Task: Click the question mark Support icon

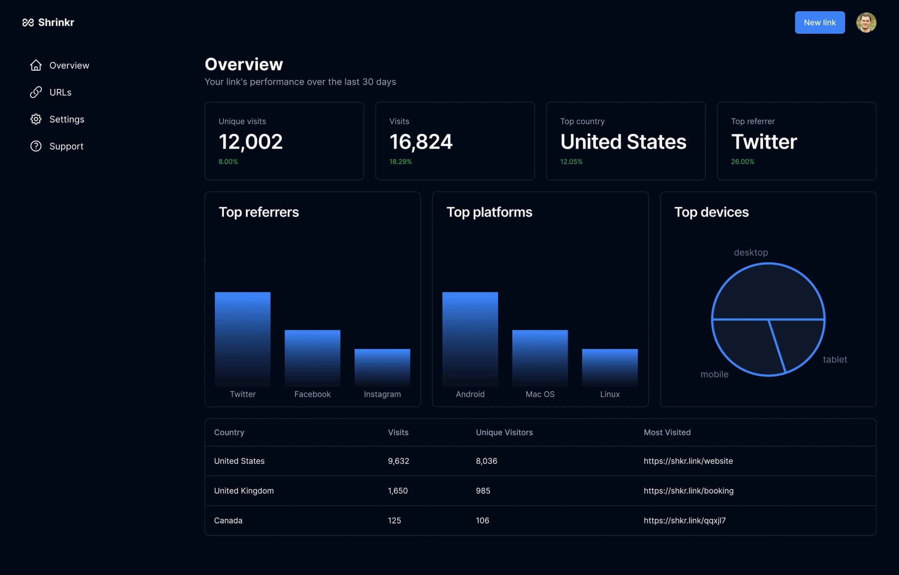Action: tap(36, 146)
